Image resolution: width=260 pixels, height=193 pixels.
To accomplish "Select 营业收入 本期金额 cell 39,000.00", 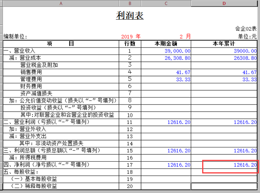I will click(x=166, y=51).
